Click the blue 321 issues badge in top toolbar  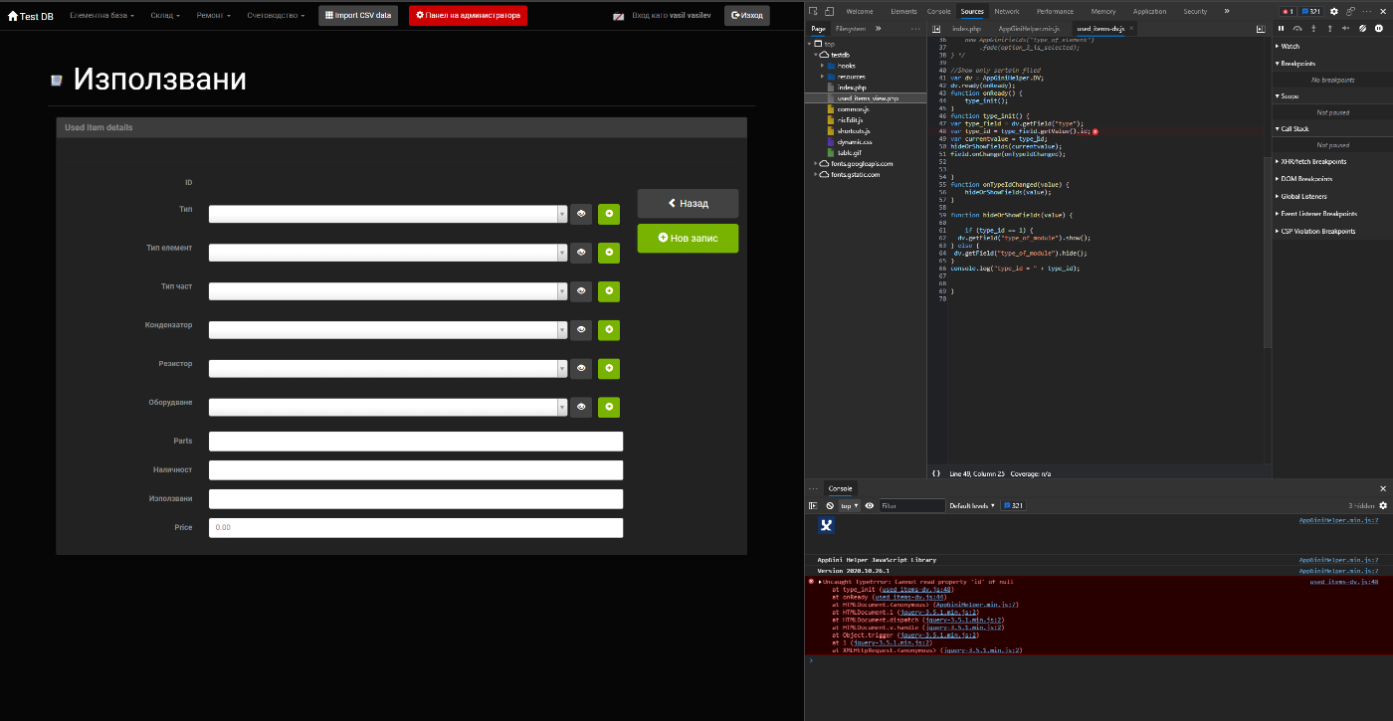point(1310,11)
